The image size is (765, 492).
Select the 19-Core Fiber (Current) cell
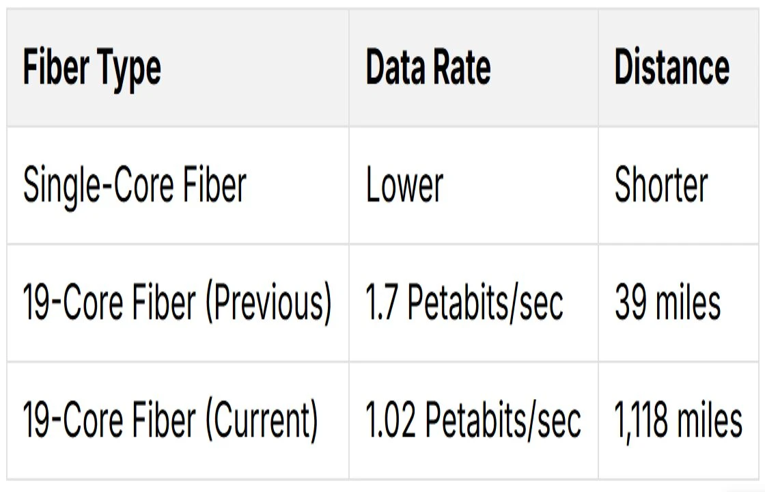178,421
